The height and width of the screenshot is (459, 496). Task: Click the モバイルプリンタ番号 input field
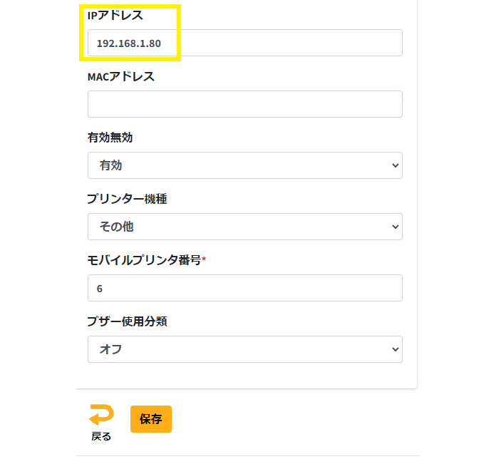244,288
